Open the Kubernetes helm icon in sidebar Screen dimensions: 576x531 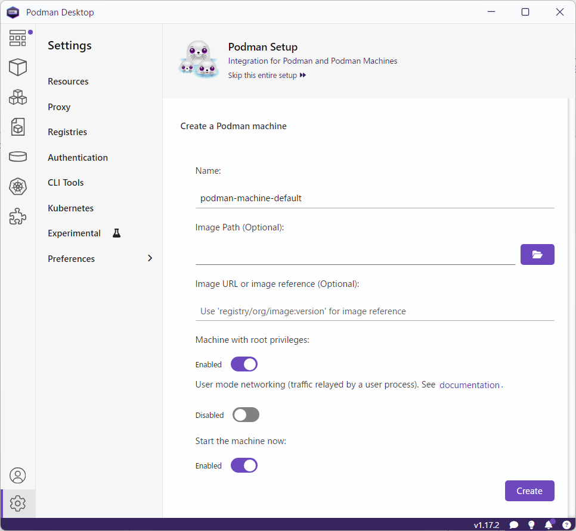click(x=18, y=187)
